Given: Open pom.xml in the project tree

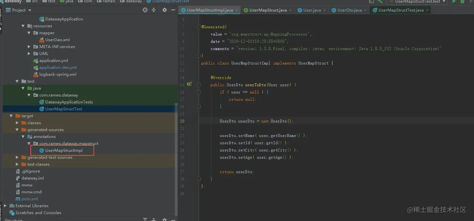Looking at the screenshot, I should (x=30, y=199).
